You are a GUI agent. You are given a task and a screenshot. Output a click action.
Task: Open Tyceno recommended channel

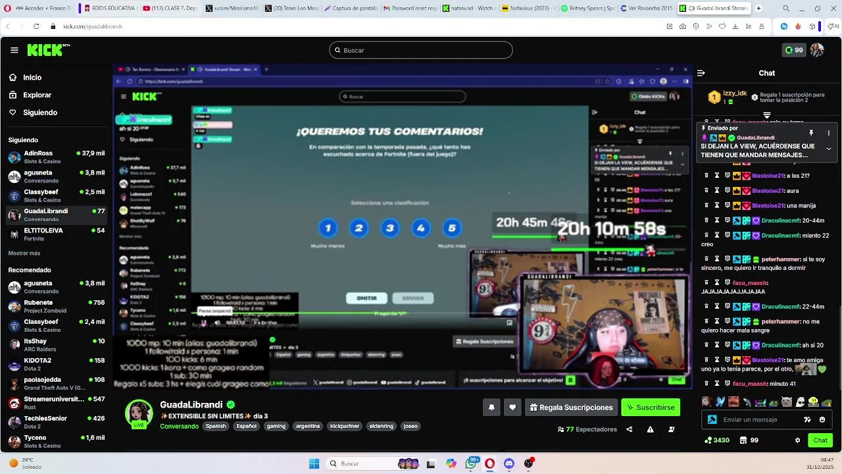pos(57,441)
